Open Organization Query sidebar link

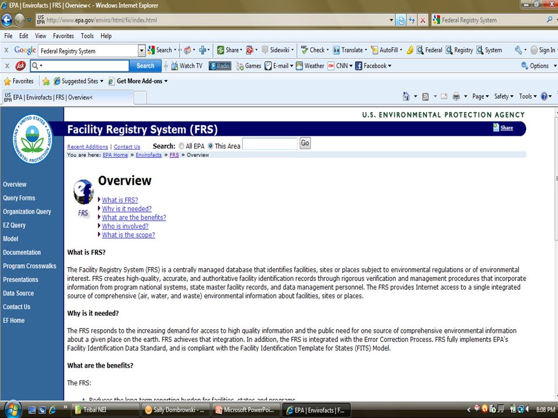tap(27, 211)
